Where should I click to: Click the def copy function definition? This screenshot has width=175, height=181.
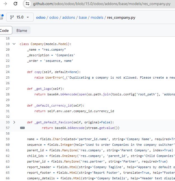(54, 72)
